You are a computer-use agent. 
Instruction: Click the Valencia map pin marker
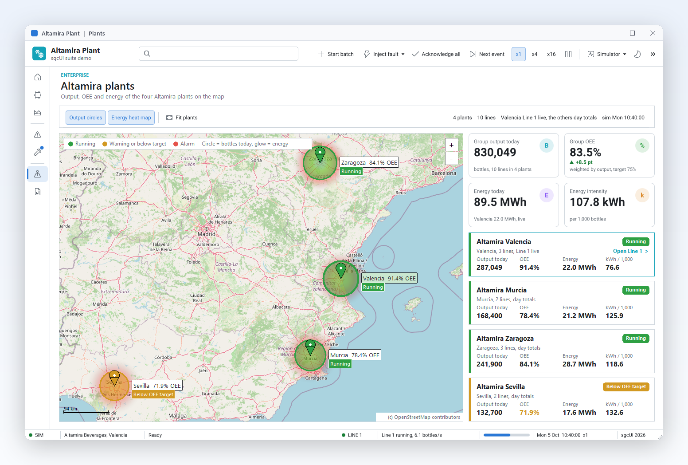341,270
